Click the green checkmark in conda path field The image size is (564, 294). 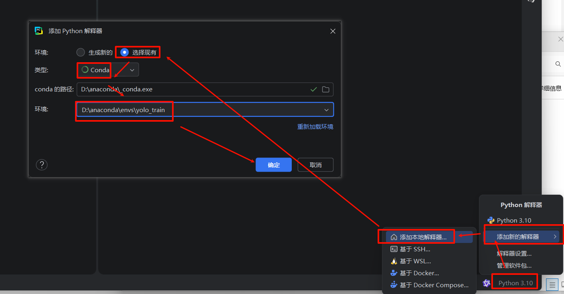point(314,89)
